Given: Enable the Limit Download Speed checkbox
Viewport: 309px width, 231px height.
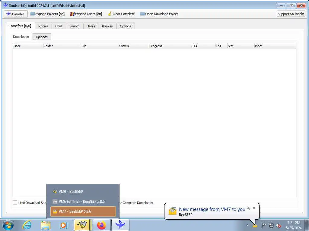Looking at the screenshot, I should click(15, 202).
